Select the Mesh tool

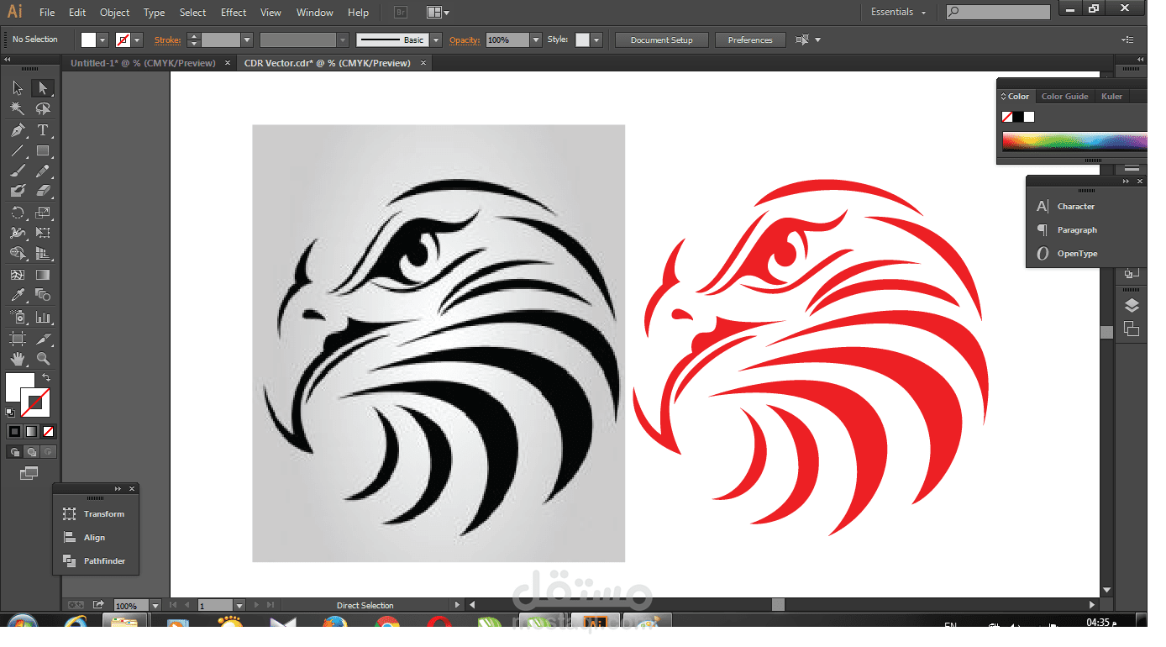click(18, 275)
